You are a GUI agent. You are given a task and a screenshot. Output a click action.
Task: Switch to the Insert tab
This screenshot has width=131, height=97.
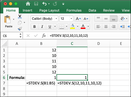27,10
